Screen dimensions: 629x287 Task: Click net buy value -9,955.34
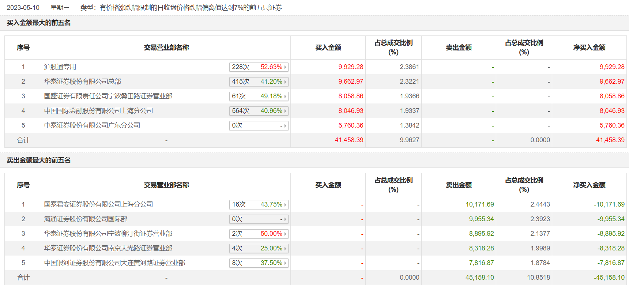point(611,219)
